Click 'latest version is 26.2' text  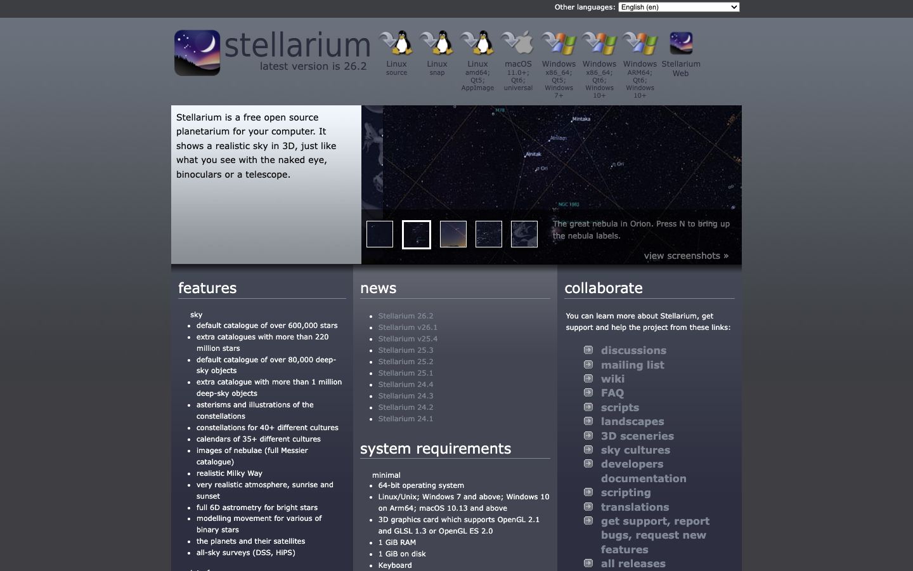click(x=313, y=66)
